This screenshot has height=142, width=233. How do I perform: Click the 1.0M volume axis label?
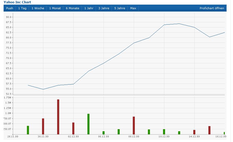click(8, 113)
